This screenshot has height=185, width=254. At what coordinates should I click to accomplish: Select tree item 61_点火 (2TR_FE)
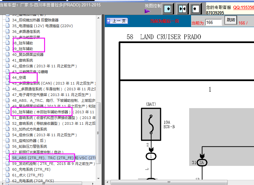[x=28, y=175]
